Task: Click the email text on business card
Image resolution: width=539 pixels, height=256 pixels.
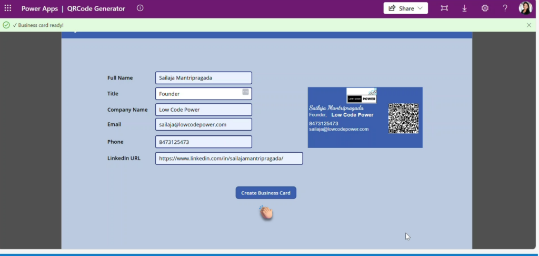Action: tap(338, 130)
